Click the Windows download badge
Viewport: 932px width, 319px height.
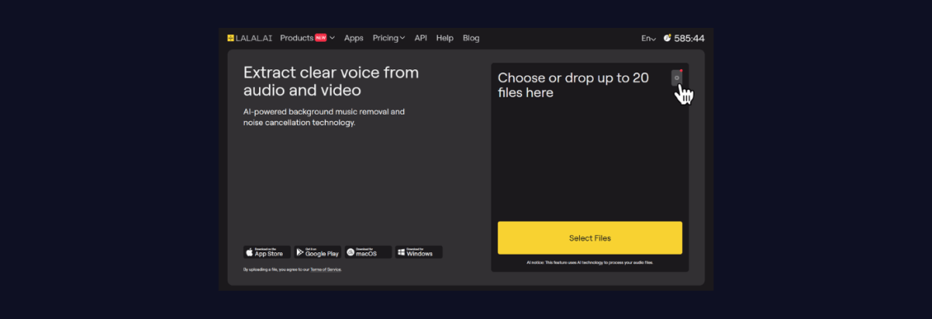[x=419, y=252]
